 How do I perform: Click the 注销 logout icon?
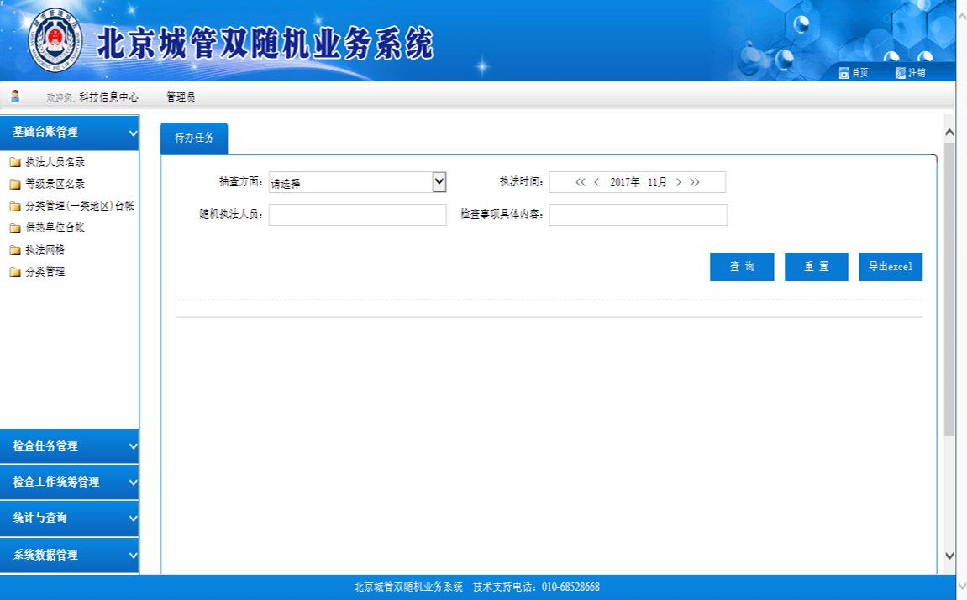click(x=901, y=73)
